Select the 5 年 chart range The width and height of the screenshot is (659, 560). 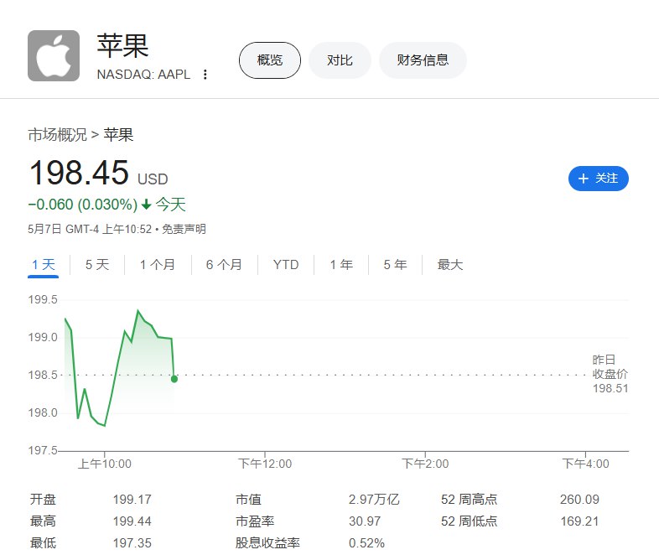395,265
